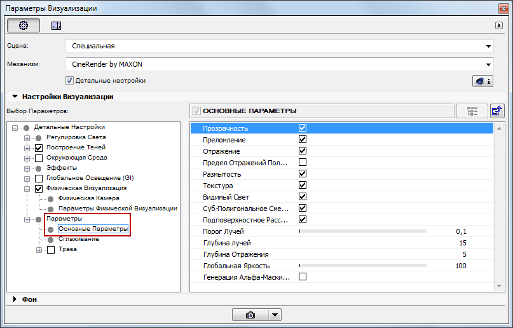Image resolution: width=513 pixels, height=328 pixels.
Task: Close the Параметры Визуализации window
Action: (503, 9)
